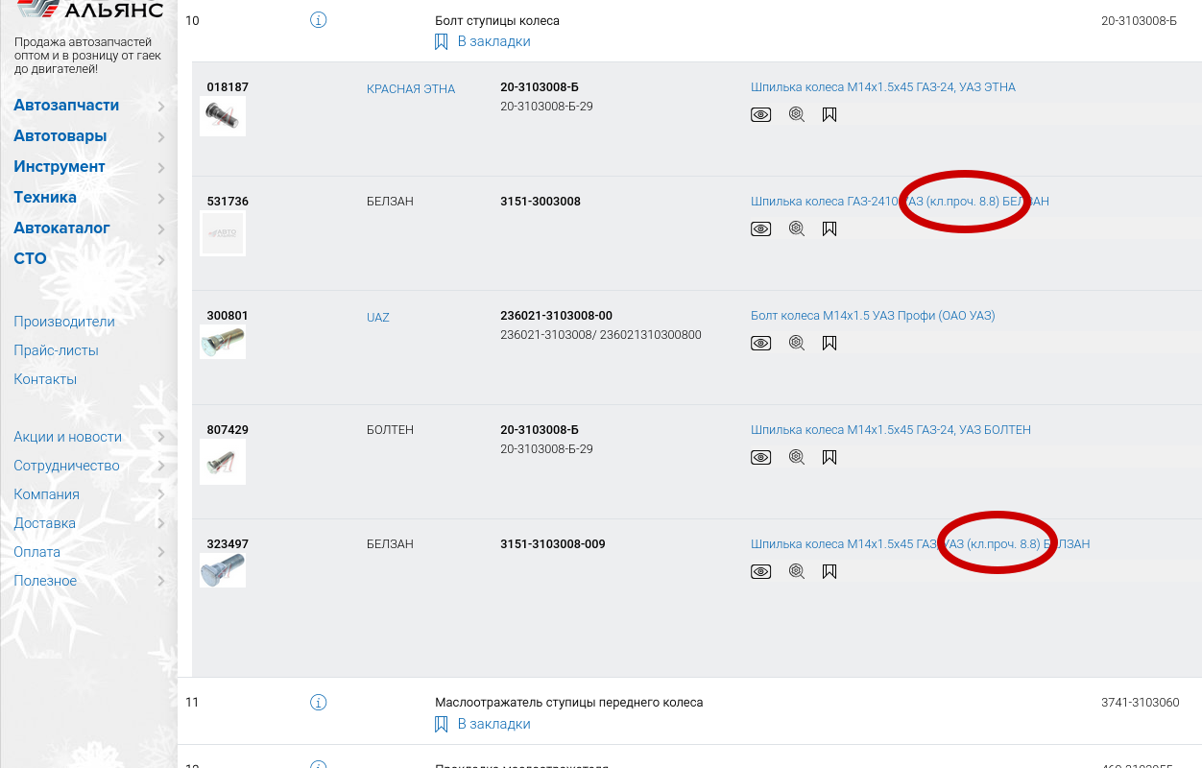Open the Автокаталог menu item
1202x768 pixels.
point(61,228)
